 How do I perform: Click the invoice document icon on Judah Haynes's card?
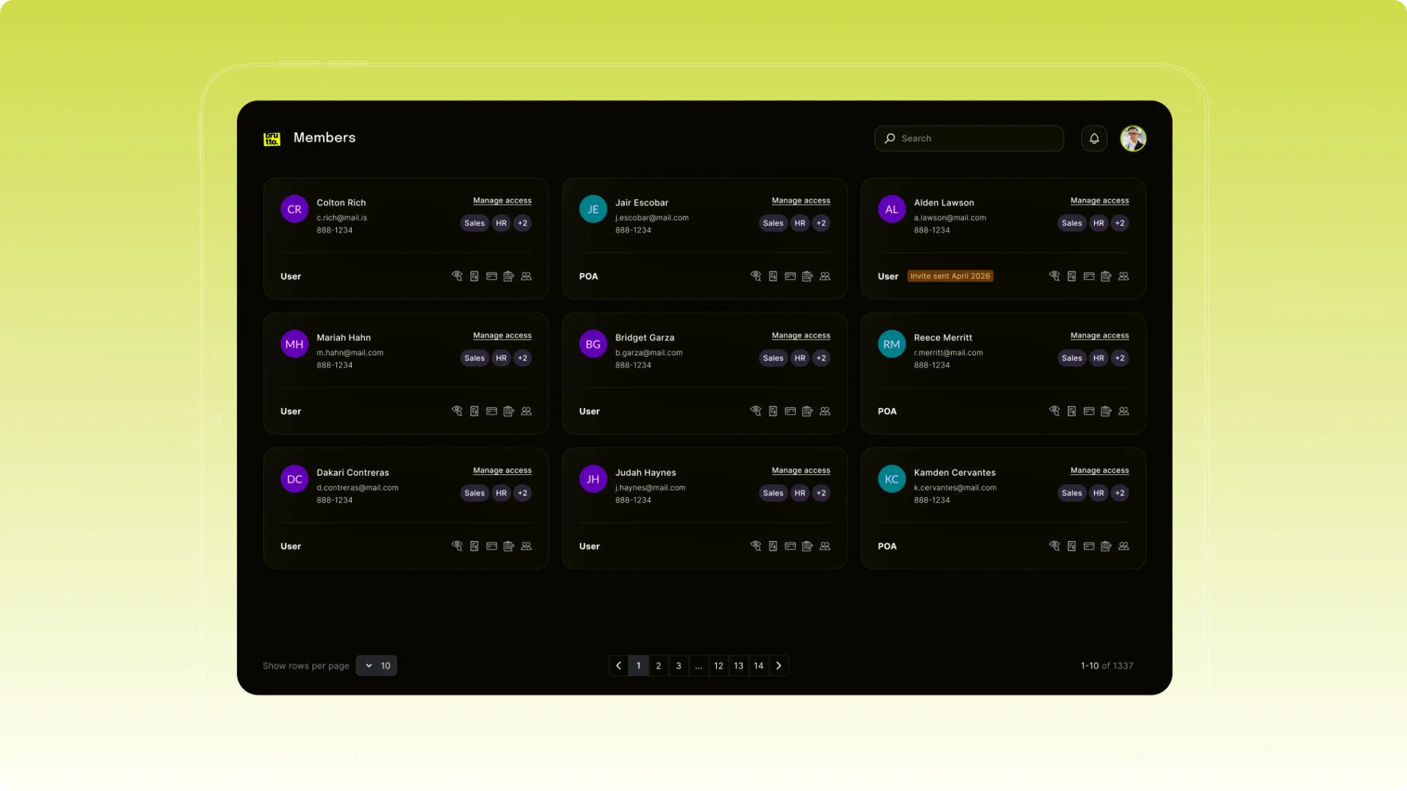pos(773,546)
